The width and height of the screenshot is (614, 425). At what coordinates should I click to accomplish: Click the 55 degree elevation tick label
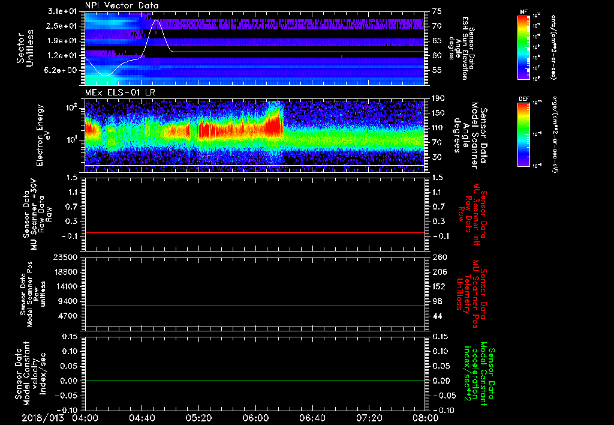(x=437, y=70)
